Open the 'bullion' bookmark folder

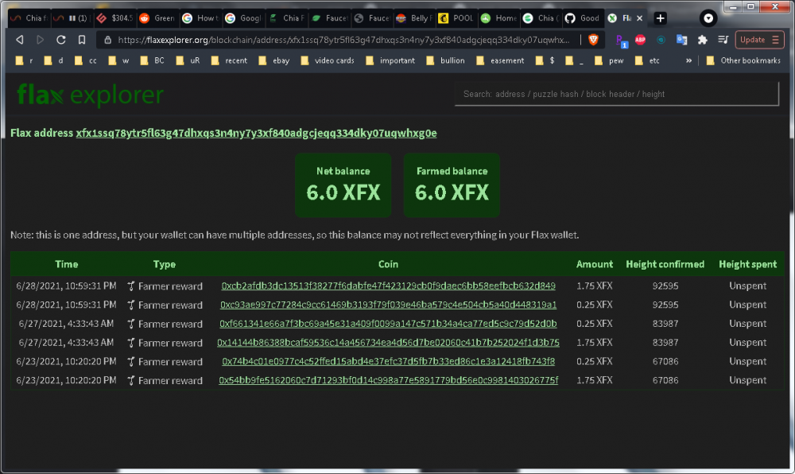pyautogui.click(x=445, y=60)
